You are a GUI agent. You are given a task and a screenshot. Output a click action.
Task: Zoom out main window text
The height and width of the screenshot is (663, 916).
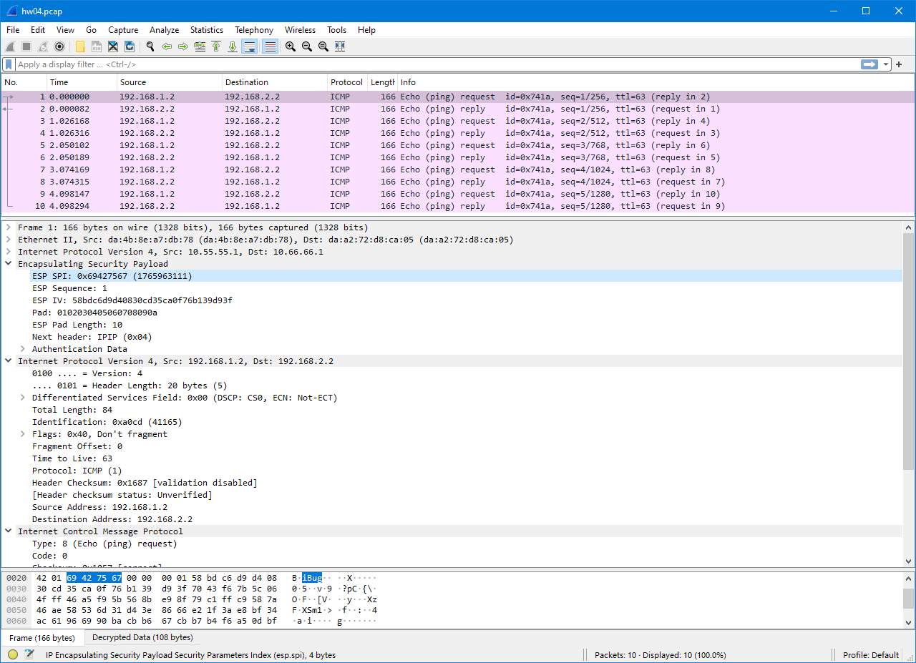point(307,46)
